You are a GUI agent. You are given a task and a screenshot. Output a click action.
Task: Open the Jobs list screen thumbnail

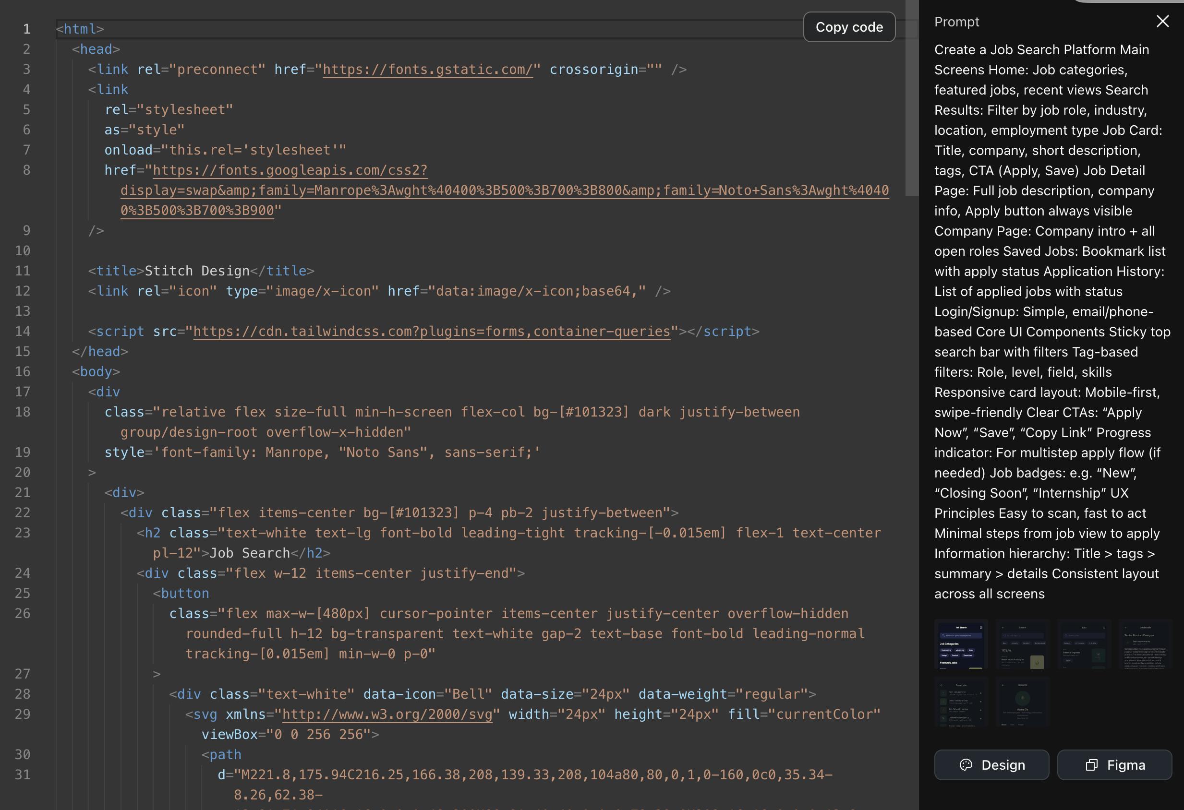click(x=1084, y=644)
